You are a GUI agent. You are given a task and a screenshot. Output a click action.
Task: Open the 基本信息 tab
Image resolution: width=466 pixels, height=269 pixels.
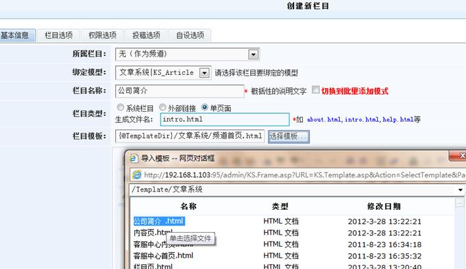(17, 36)
